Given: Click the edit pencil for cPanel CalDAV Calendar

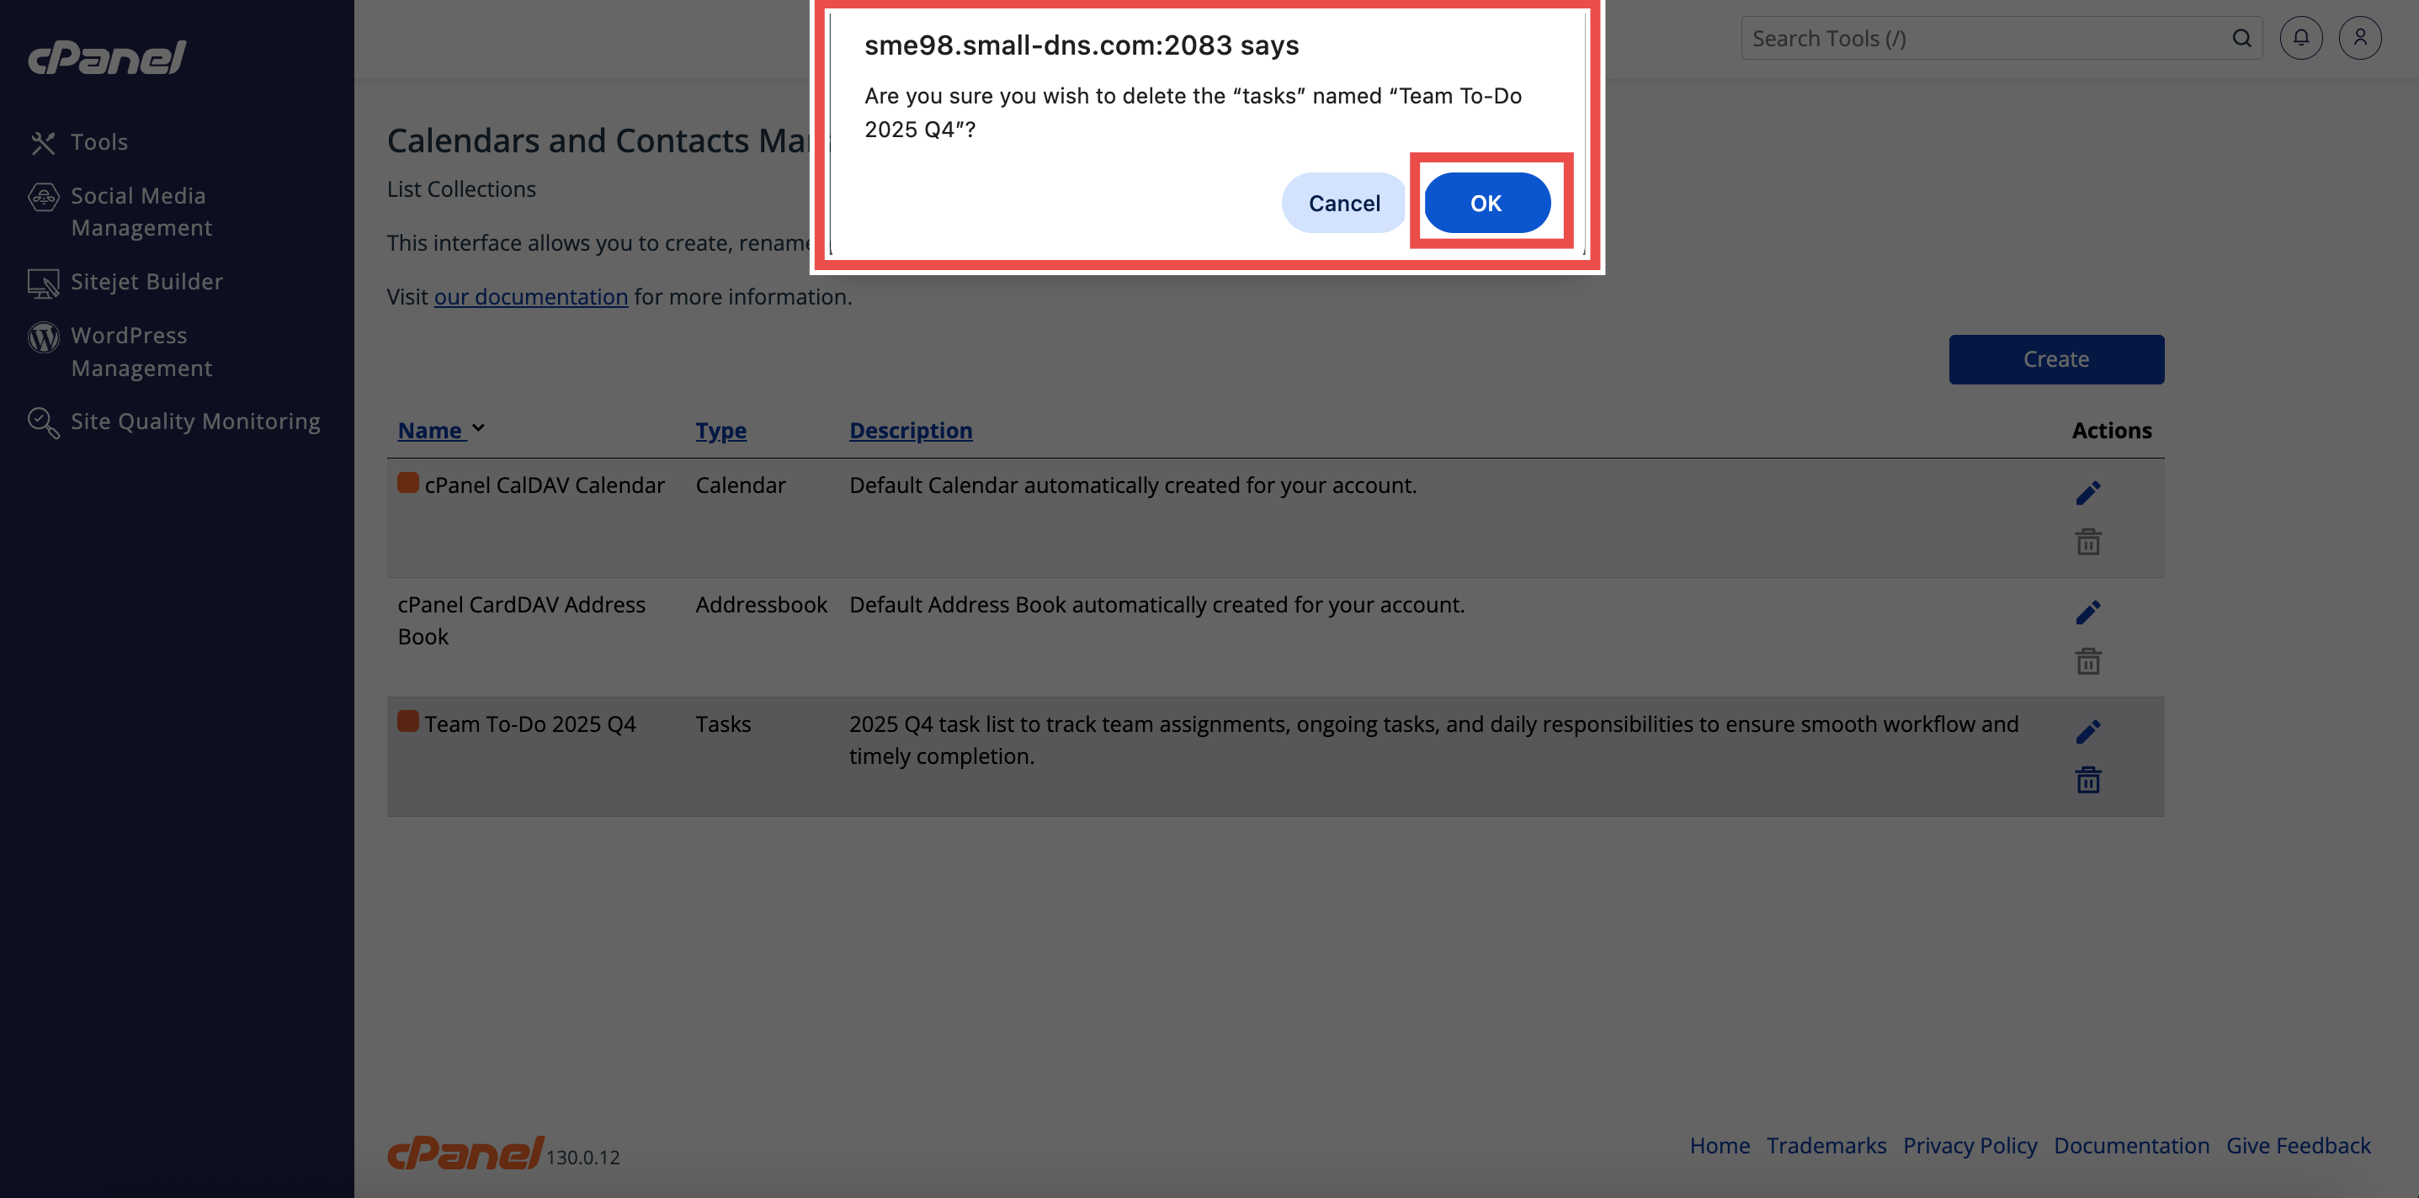Looking at the screenshot, I should tap(2087, 493).
